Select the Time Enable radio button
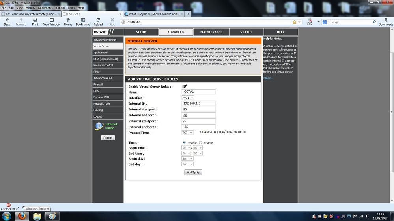 tap(200, 142)
